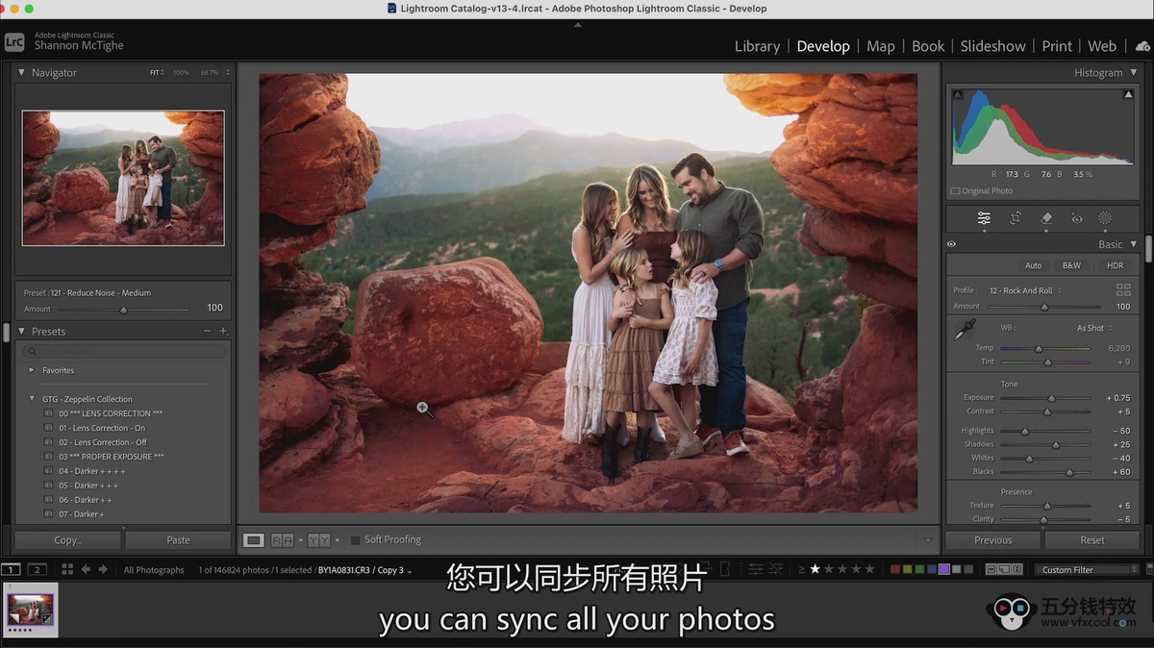Image resolution: width=1154 pixels, height=648 pixels.
Task: Click the Reset button
Action: point(1092,540)
